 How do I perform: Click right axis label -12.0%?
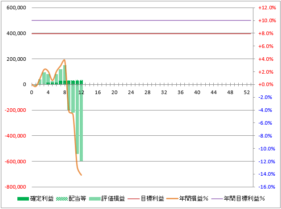pos(267,162)
